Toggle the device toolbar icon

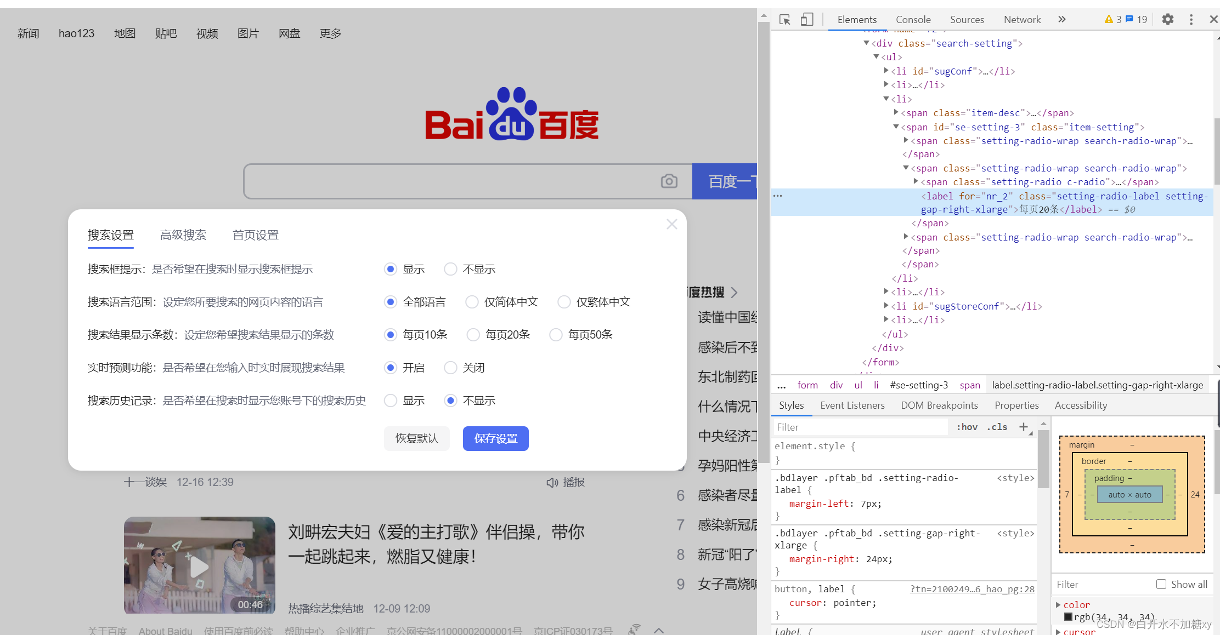pos(806,20)
